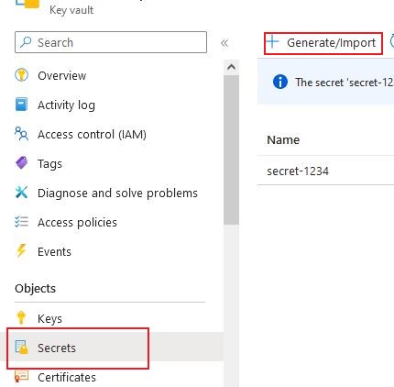Open the secret-1234 entry

(298, 171)
